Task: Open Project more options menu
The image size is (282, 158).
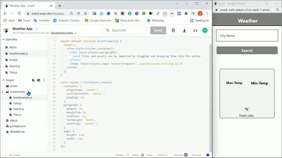Action: (44, 80)
